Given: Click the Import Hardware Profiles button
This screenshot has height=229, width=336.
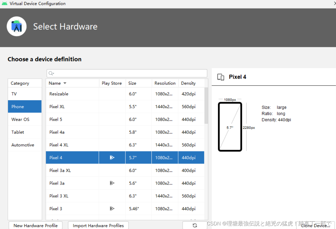Looking at the screenshot, I should 98,225.
